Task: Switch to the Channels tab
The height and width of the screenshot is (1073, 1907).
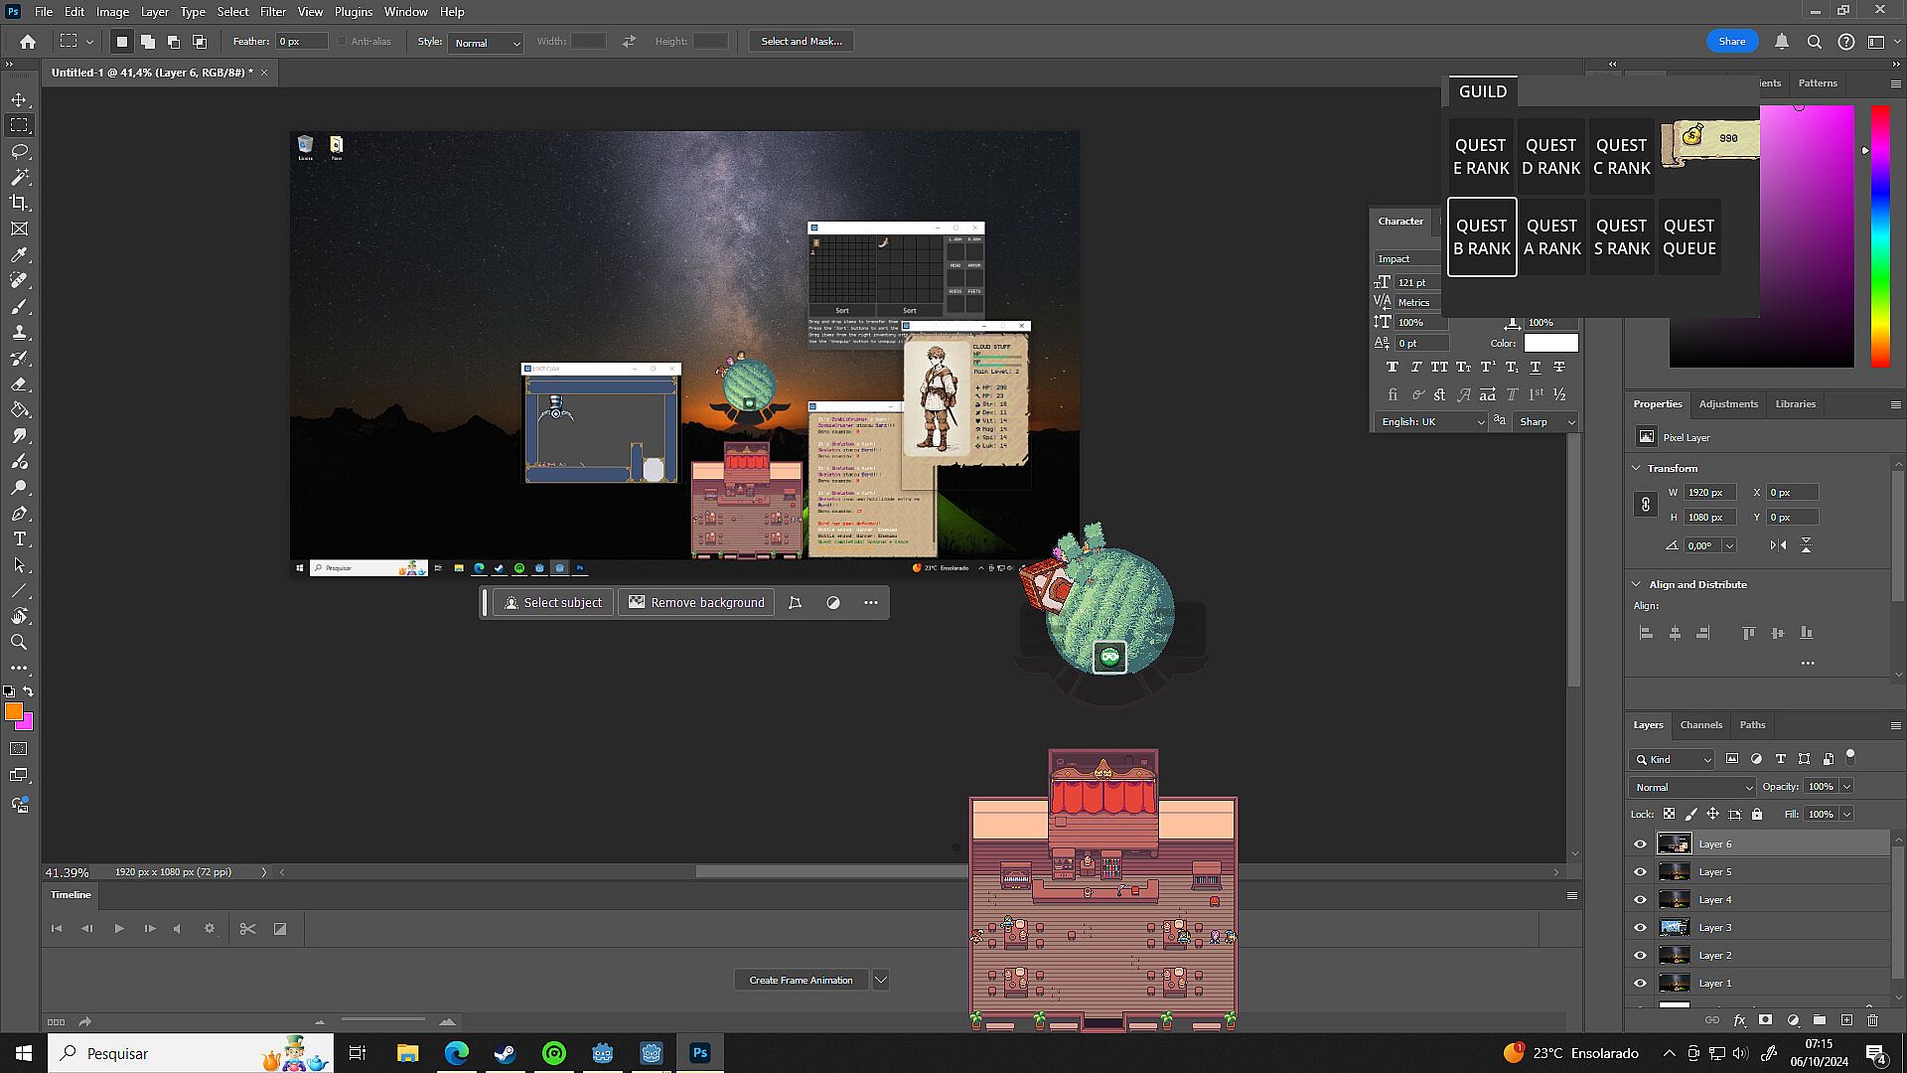Action: (1700, 724)
